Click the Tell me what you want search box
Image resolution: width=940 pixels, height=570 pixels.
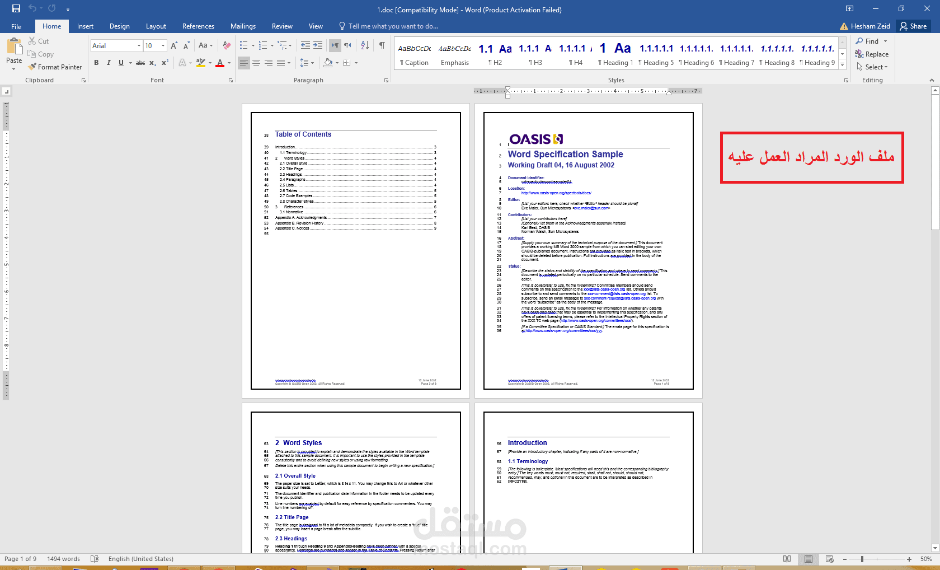[x=389, y=26]
